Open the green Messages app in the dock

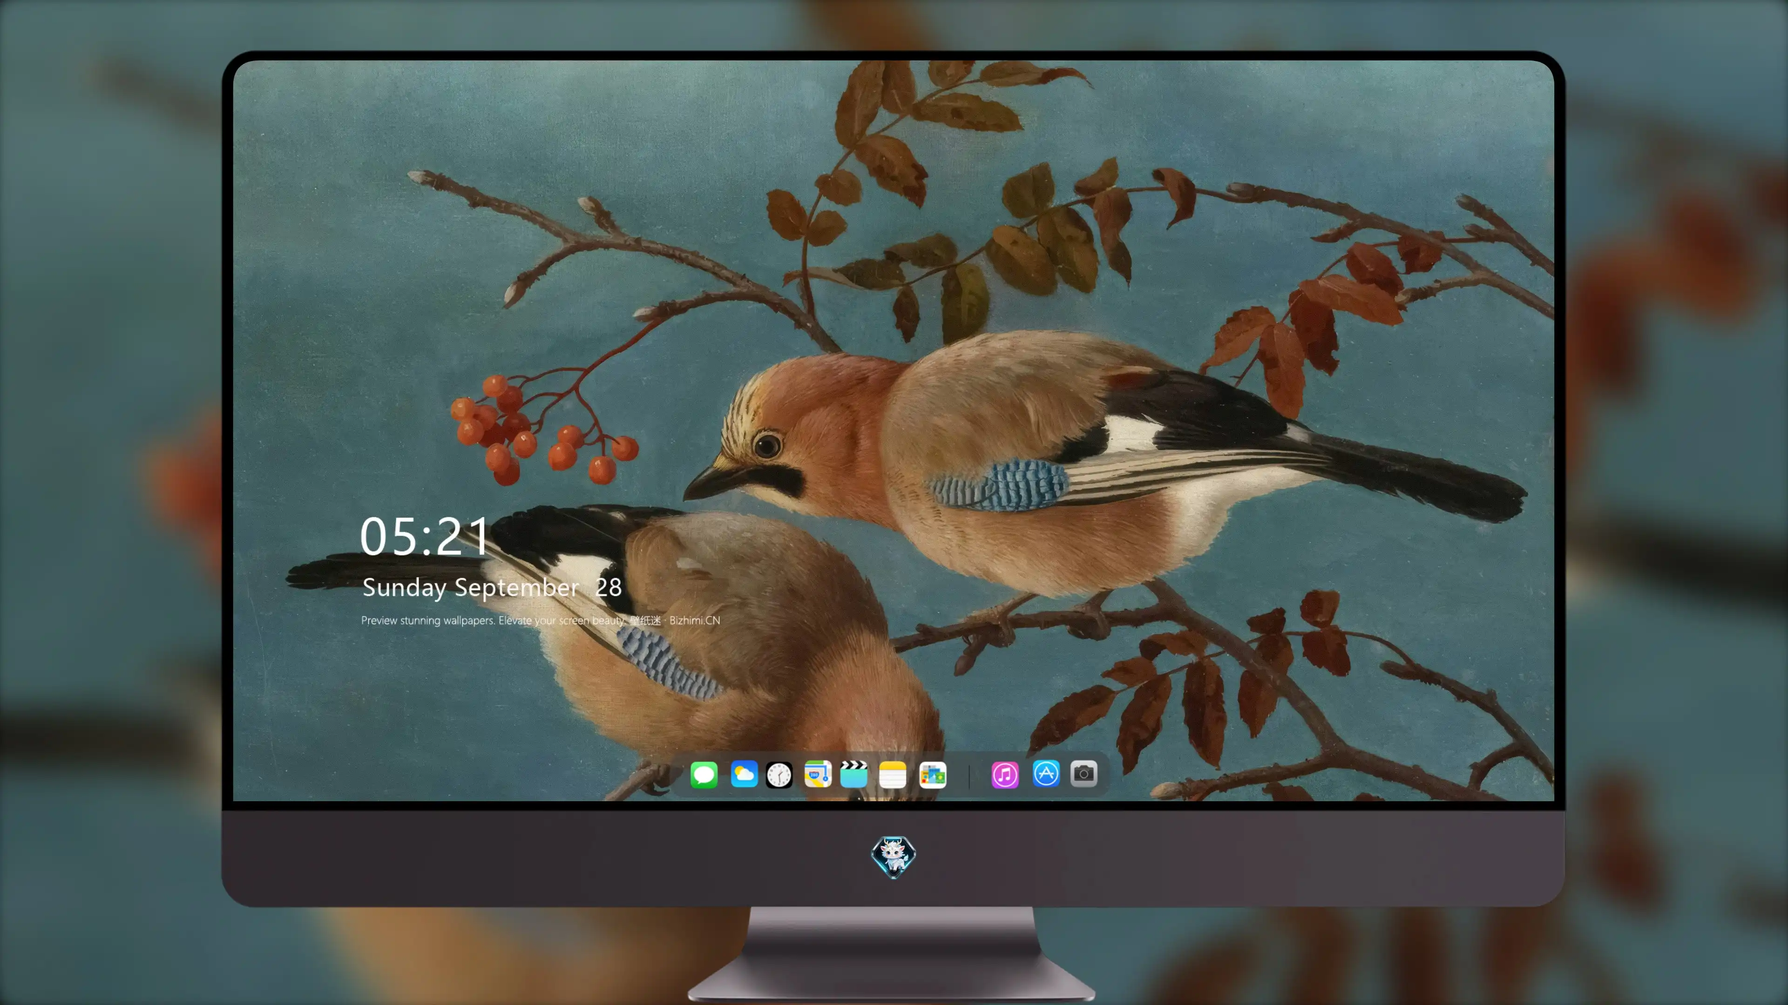(704, 774)
